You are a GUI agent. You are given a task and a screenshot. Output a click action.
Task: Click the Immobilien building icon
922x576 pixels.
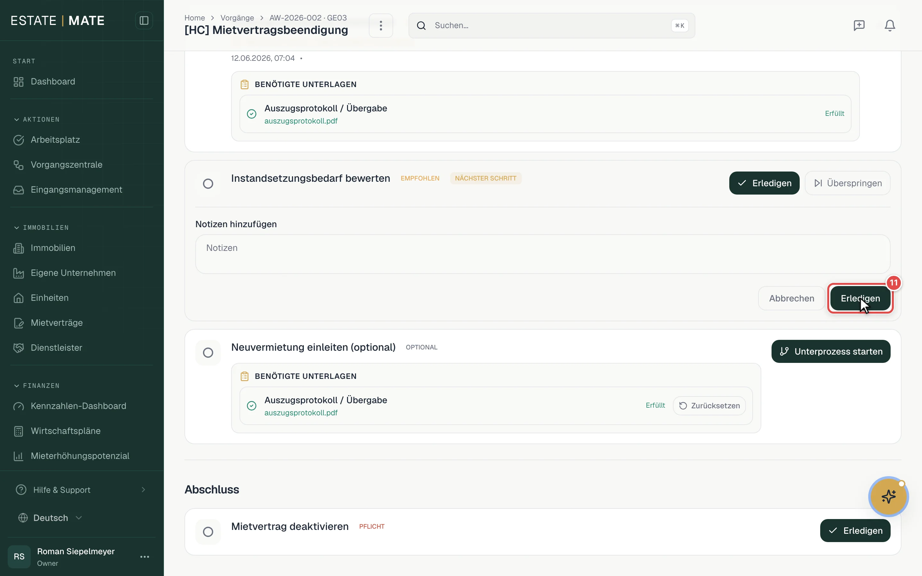tap(18, 248)
